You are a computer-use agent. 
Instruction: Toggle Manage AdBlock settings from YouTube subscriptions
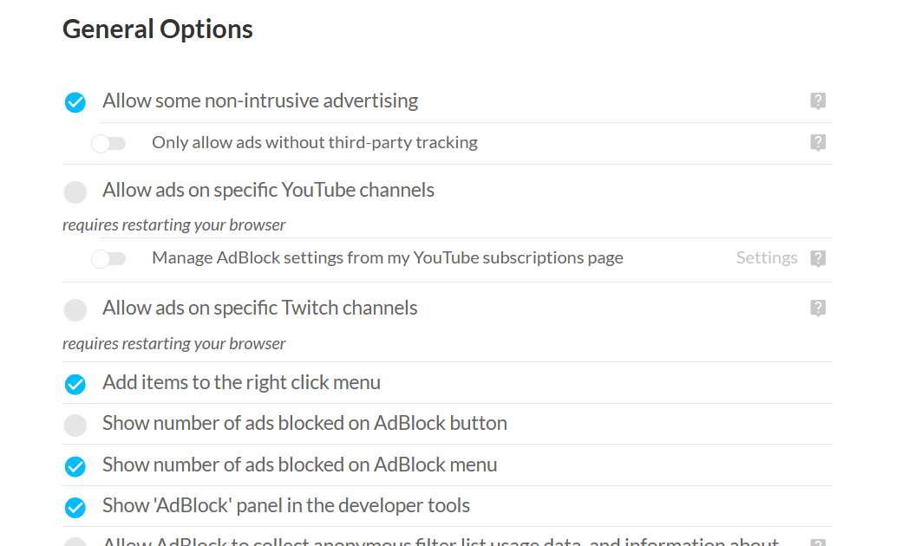click(109, 258)
